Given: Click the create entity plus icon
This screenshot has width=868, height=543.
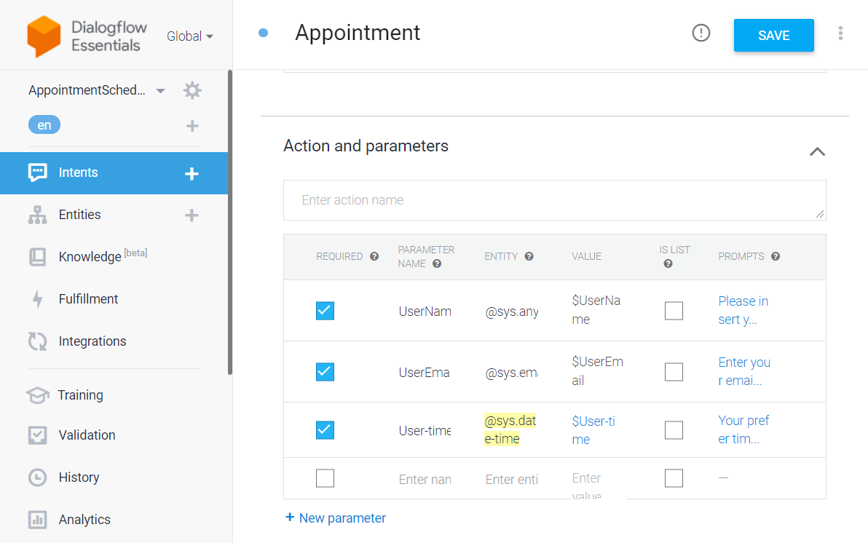Looking at the screenshot, I should coord(192,215).
